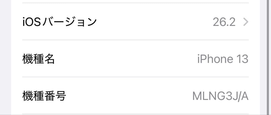
Task: Tap the iOSバージョン label
Action: coord(59,22)
